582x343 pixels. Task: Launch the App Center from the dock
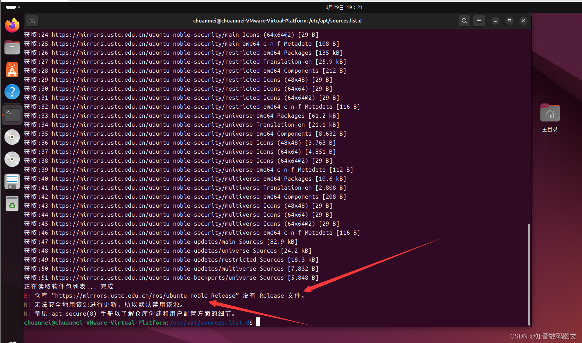point(12,70)
